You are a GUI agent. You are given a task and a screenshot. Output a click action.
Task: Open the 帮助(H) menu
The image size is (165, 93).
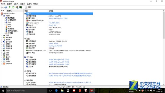point(36,4)
